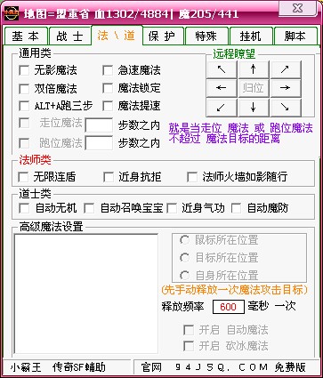Screen dimensions: 323x378
Task: Click the up-left arrow in 远程瞭望
Action: pos(222,69)
